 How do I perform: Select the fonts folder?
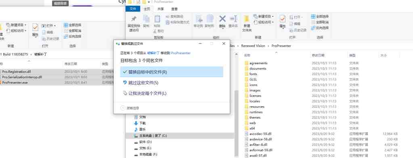click(253, 74)
